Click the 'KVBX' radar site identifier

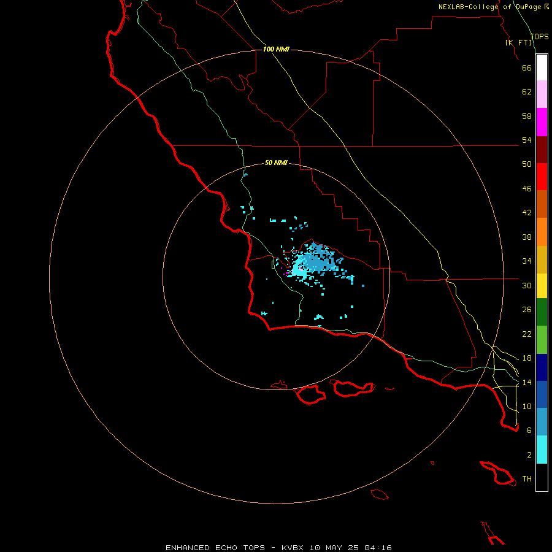tap(294, 548)
